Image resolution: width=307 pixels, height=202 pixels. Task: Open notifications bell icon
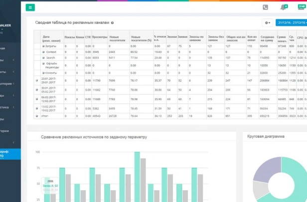pos(283,7)
